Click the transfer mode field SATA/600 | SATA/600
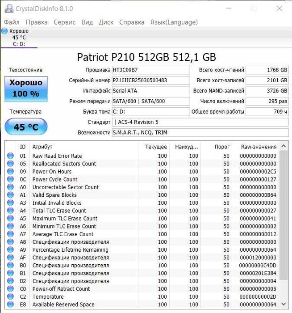 [x=150, y=101]
